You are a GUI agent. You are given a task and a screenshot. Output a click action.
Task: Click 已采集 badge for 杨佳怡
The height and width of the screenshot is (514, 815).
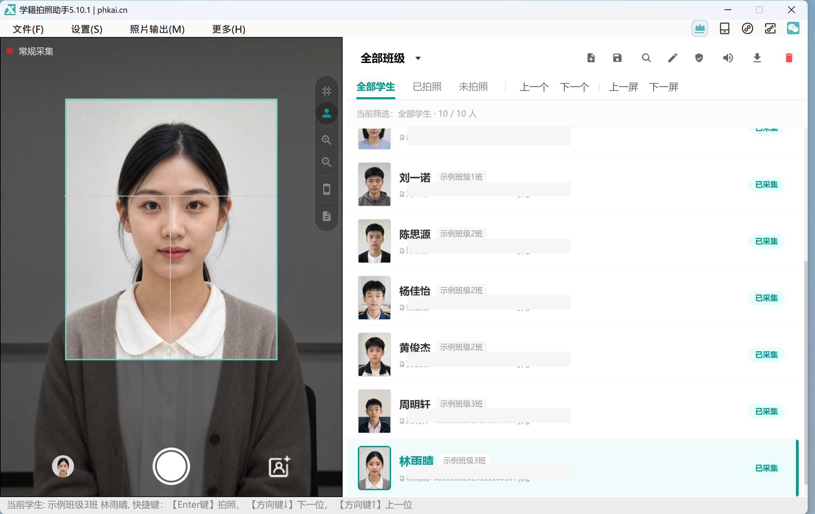click(766, 298)
